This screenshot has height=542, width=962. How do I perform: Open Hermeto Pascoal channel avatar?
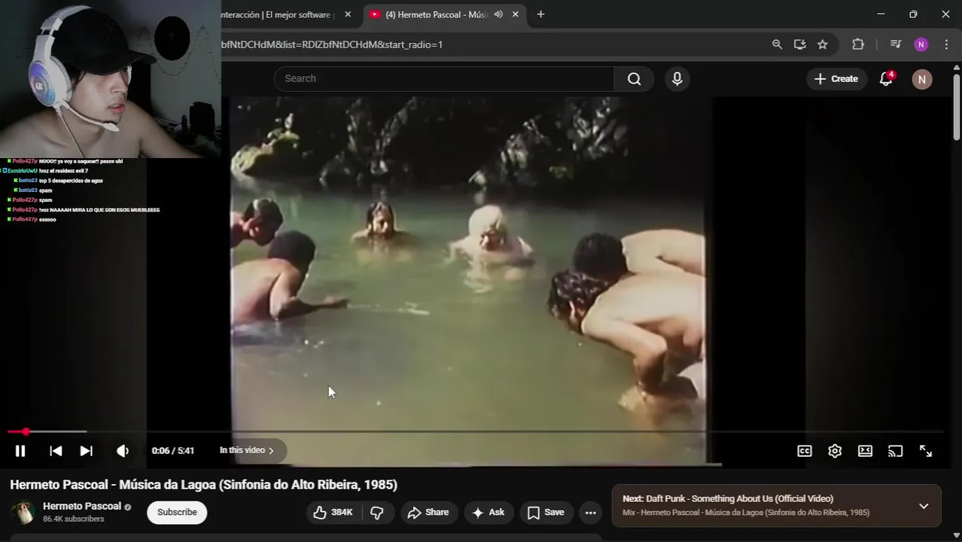pyautogui.click(x=23, y=512)
